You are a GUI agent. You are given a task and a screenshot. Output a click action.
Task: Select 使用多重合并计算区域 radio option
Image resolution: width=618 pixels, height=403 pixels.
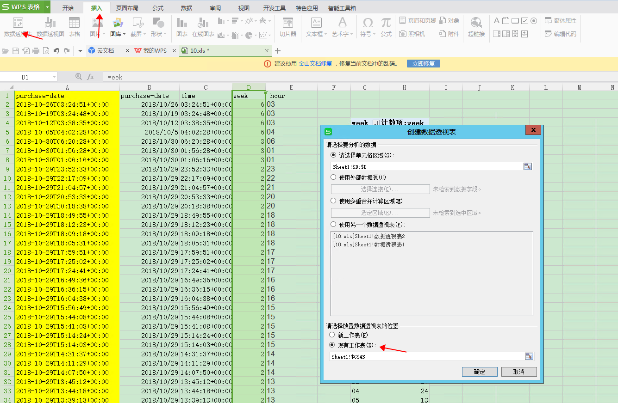(333, 201)
